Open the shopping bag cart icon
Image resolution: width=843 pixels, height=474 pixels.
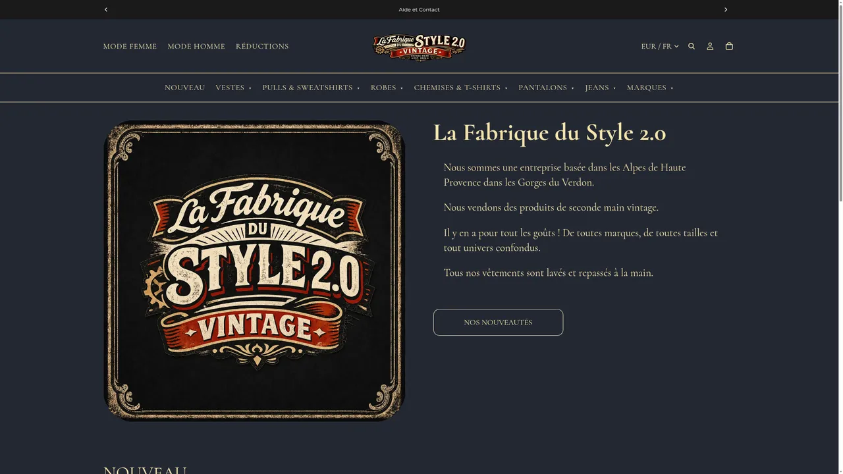click(729, 46)
